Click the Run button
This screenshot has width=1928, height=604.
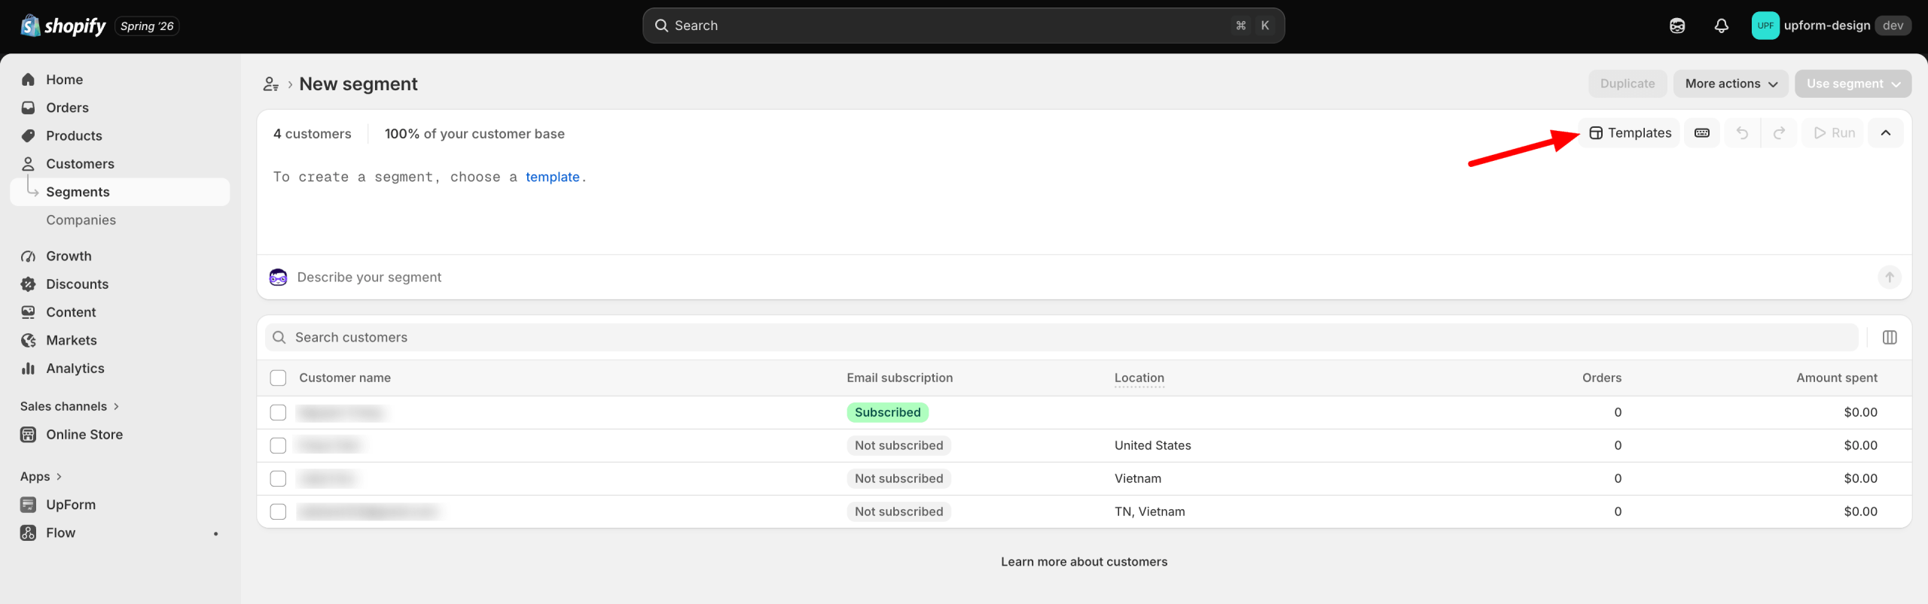[1833, 133]
